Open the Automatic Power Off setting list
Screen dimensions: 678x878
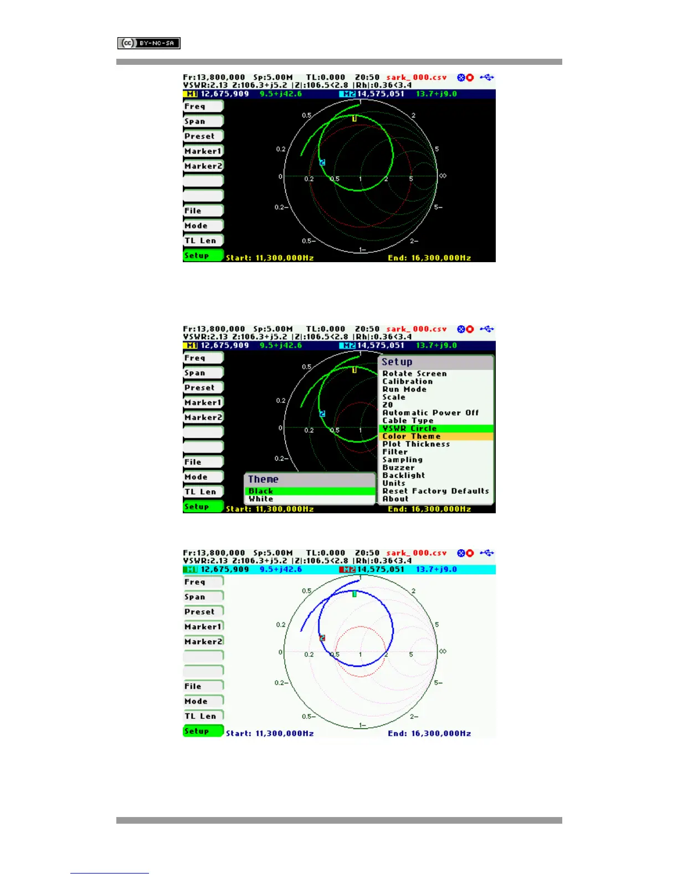(x=435, y=413)
